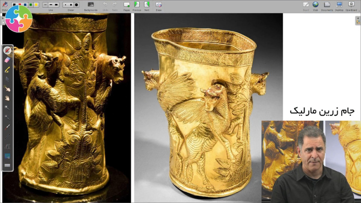Viewport: 361px width, 203px height.
Task: Activate the red Laser pointer tool
Action: pos(7,127)
